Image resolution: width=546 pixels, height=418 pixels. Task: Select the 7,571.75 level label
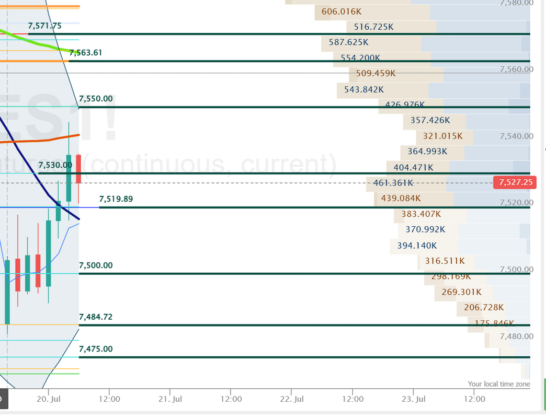point(44,26)
